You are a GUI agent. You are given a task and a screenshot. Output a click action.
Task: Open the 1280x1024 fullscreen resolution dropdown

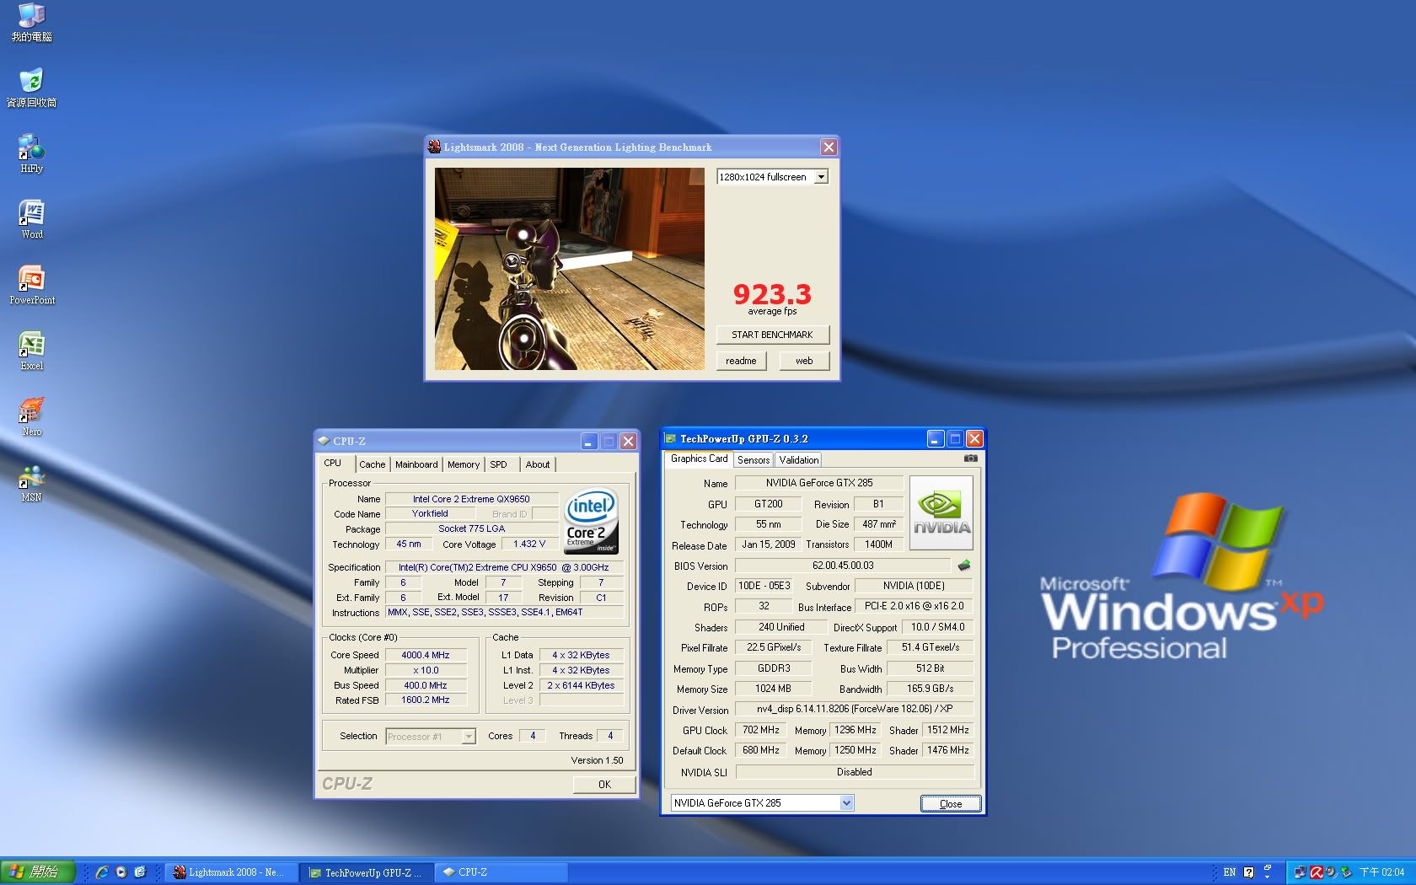point(821,177)
